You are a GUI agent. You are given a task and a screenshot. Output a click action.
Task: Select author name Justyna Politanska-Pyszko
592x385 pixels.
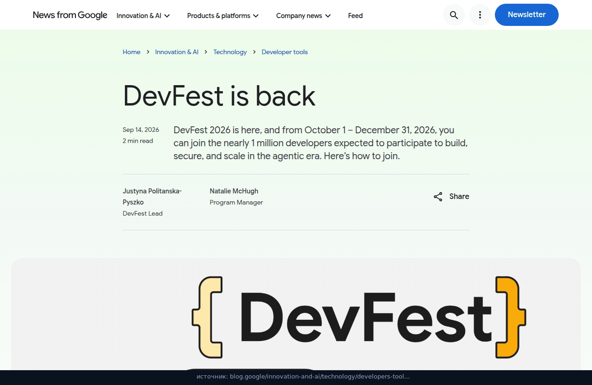[152, 197]
